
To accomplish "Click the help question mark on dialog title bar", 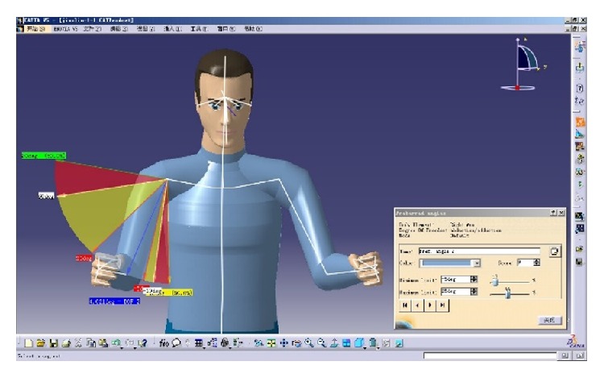I will click(553, 213).
